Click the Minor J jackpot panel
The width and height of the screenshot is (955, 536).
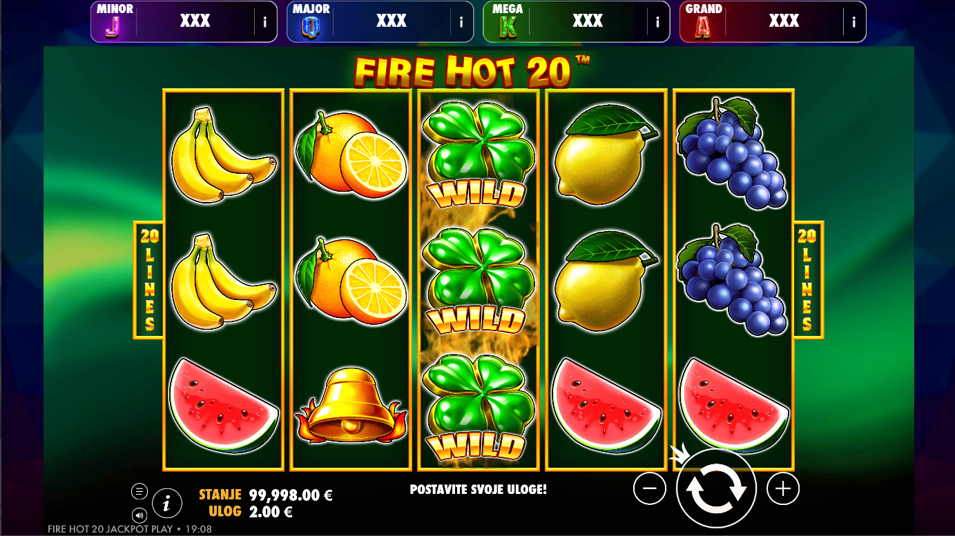click(184, 22)
